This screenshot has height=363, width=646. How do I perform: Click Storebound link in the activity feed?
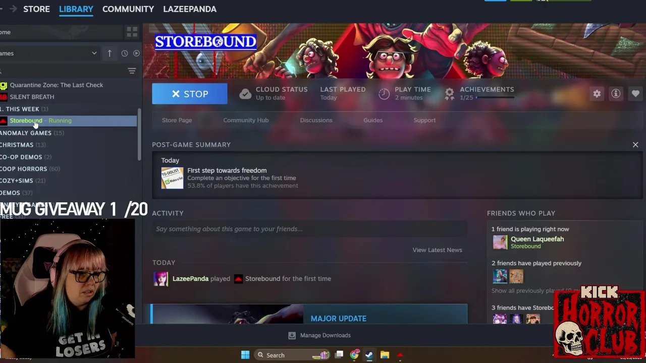262,279
